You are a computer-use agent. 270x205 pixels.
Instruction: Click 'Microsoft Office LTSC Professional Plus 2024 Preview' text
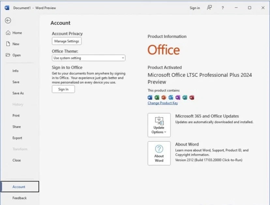tap(200, 78)
